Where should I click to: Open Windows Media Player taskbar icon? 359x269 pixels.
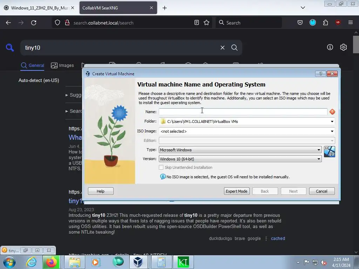point(96,262)
